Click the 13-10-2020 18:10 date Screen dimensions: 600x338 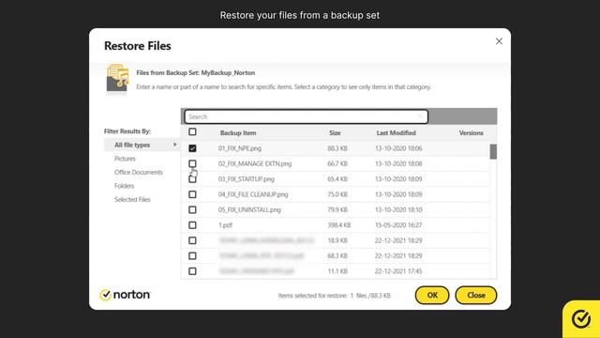coord(398,209)
